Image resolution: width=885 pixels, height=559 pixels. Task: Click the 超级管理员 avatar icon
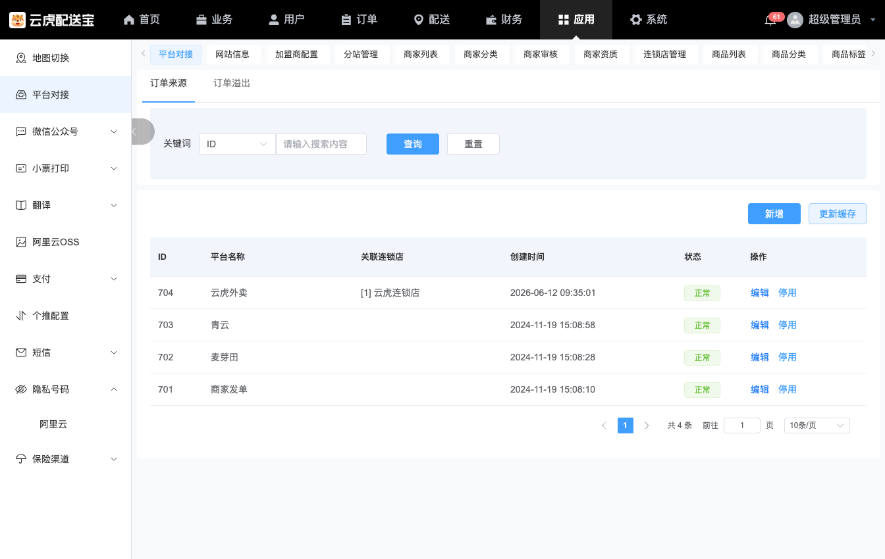click(795, 20)
